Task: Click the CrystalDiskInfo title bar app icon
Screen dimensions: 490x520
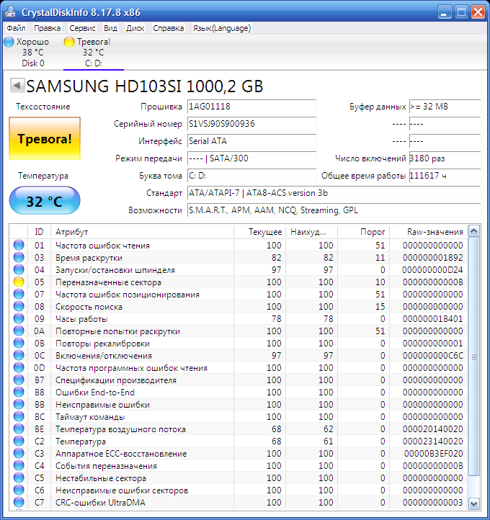Action: 10,12
